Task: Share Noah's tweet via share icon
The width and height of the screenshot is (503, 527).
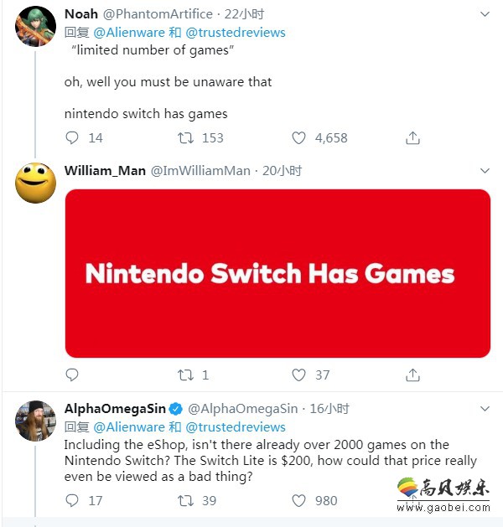Action: [412, 137]
